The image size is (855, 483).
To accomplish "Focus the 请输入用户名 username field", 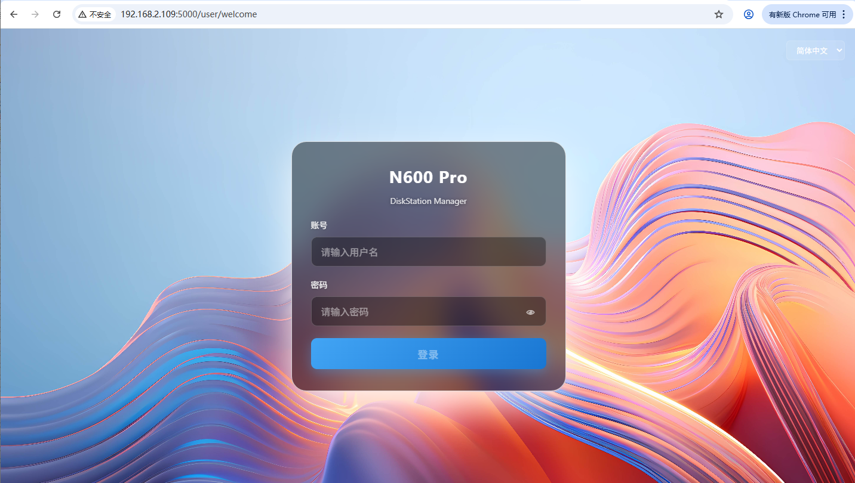I will (x=429, y=252).
